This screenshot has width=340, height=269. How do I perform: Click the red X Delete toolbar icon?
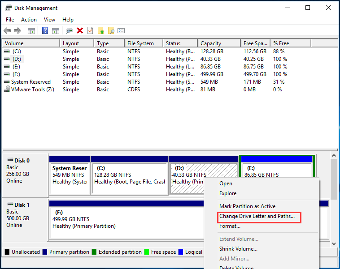tap(80, 30)
